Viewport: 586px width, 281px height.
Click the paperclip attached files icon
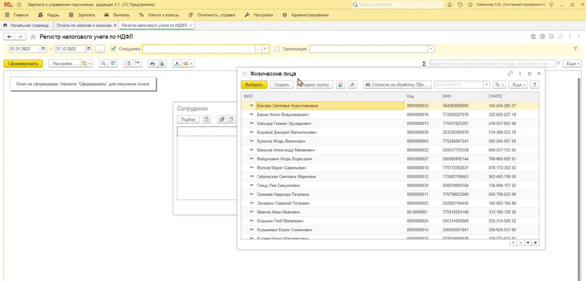353,85
